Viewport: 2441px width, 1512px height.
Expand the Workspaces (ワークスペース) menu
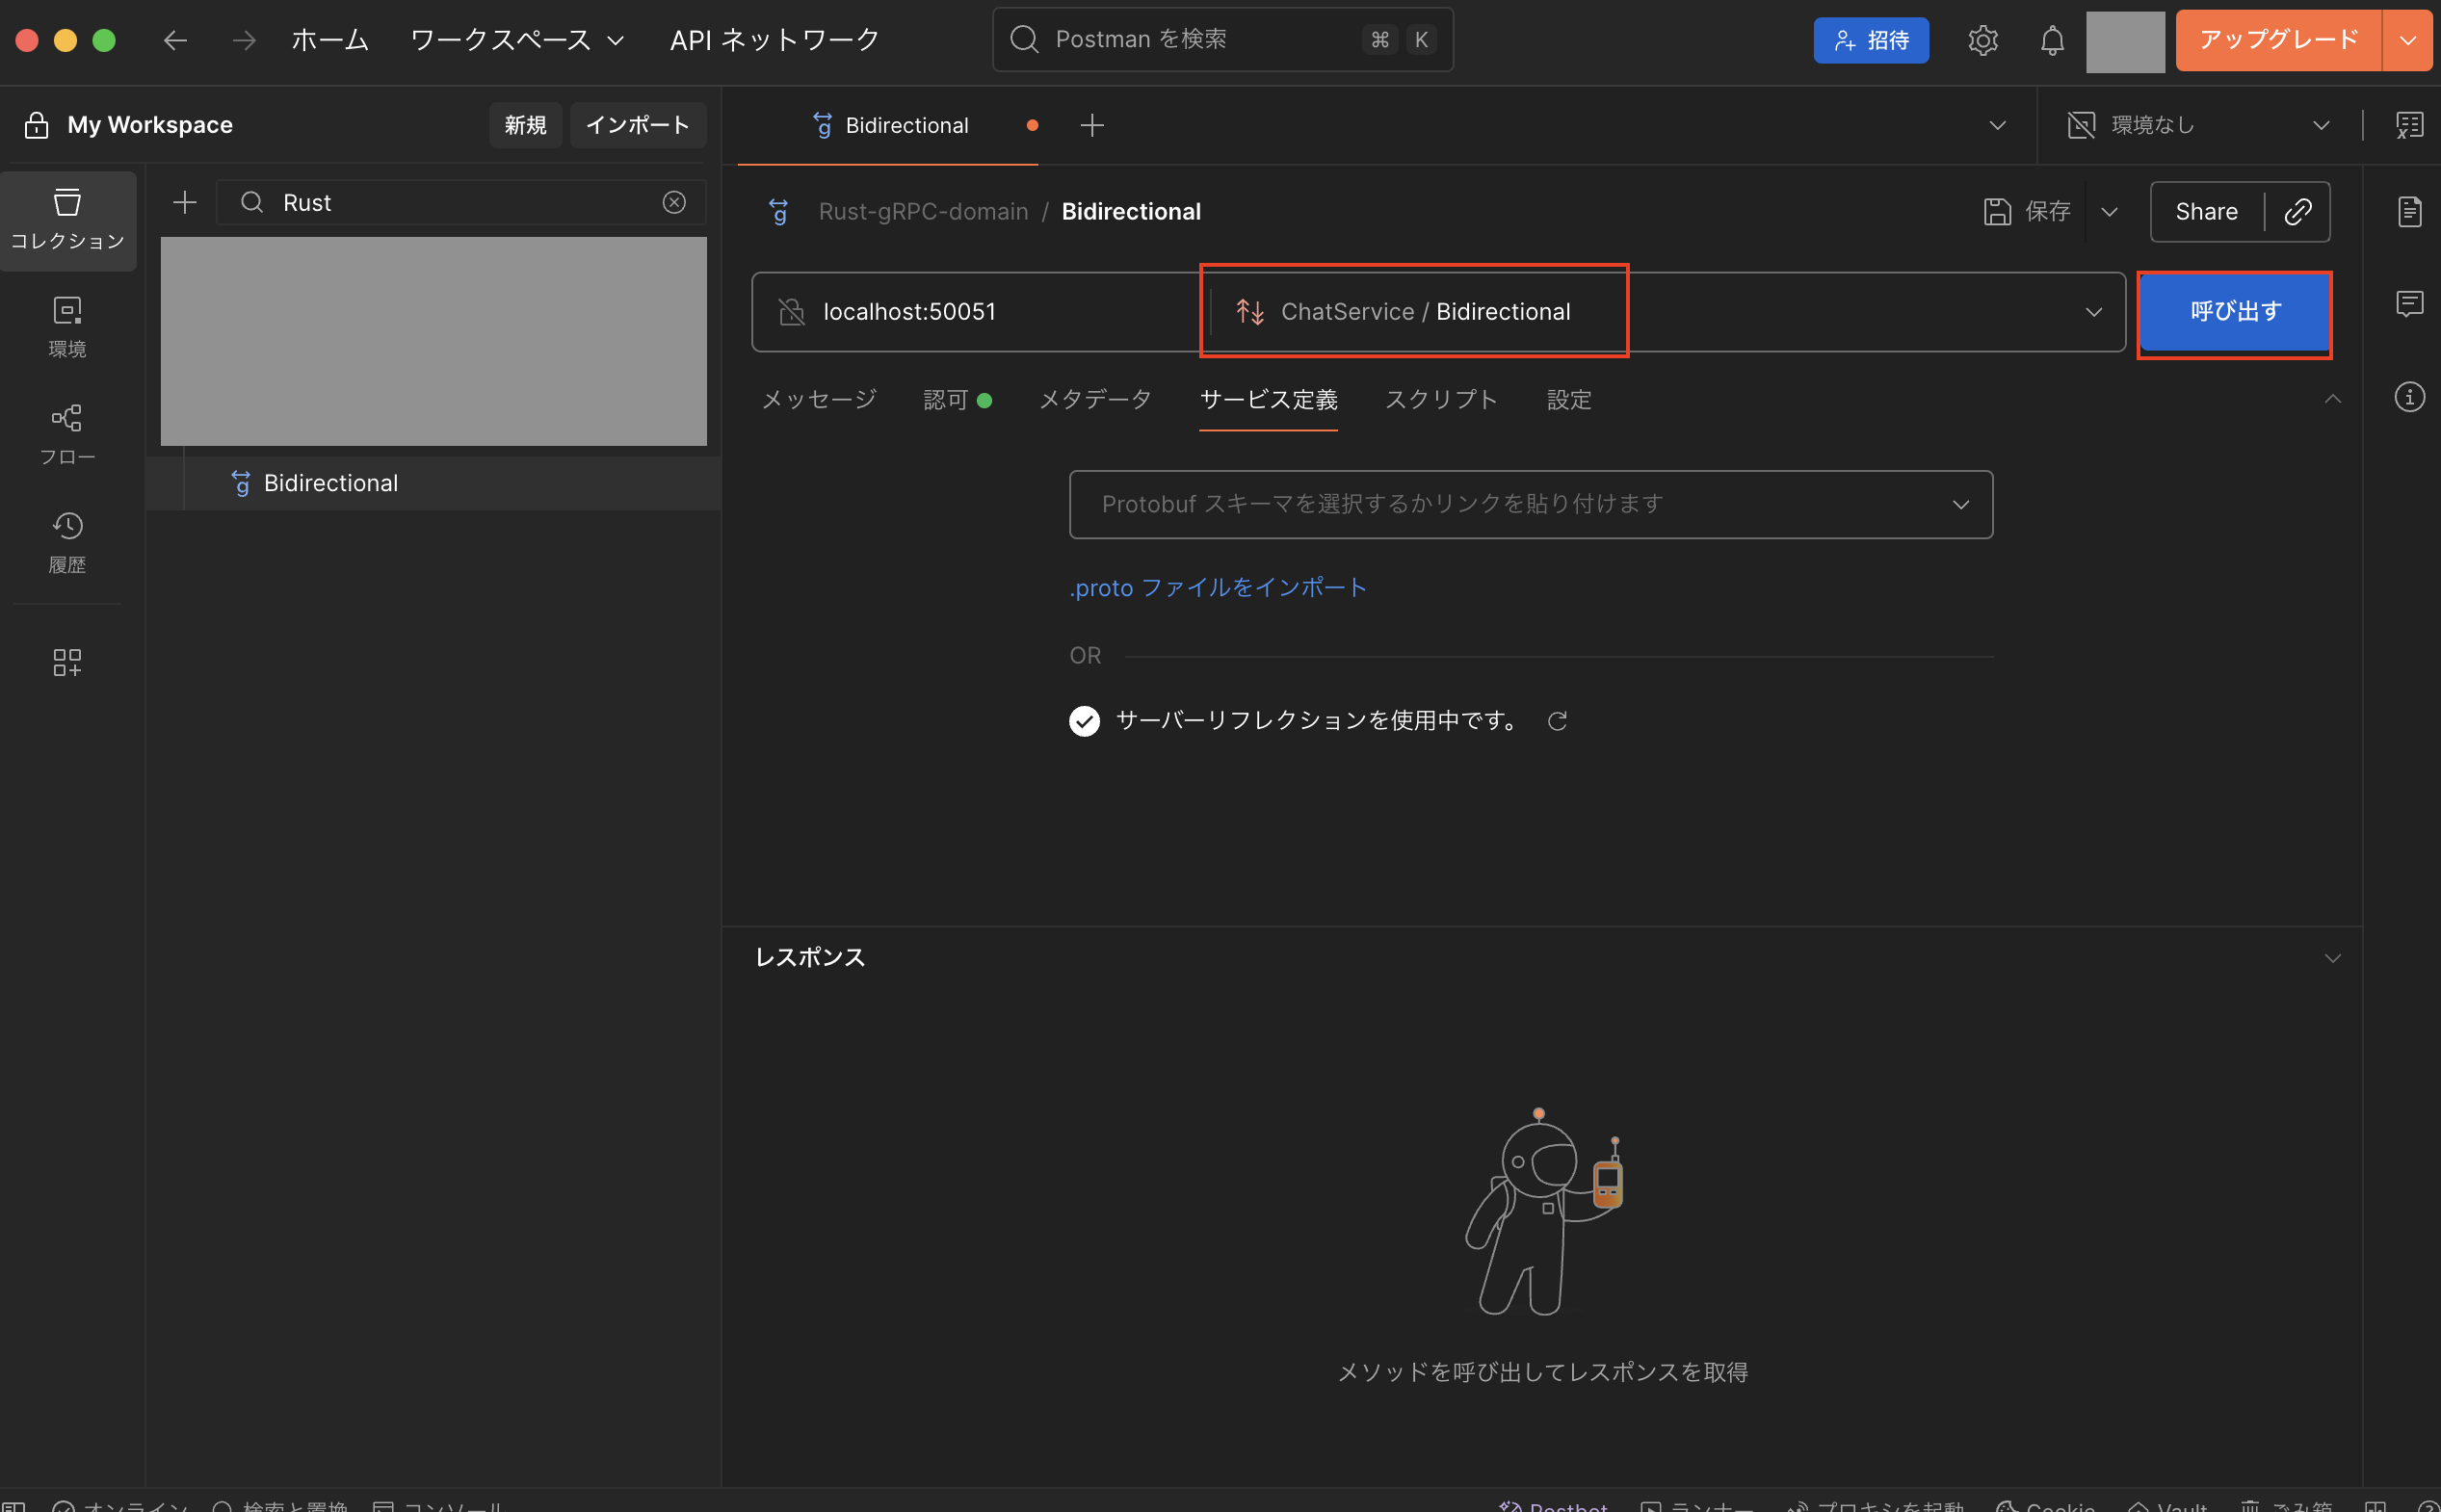pyautogui.click(x=517, y=40)
